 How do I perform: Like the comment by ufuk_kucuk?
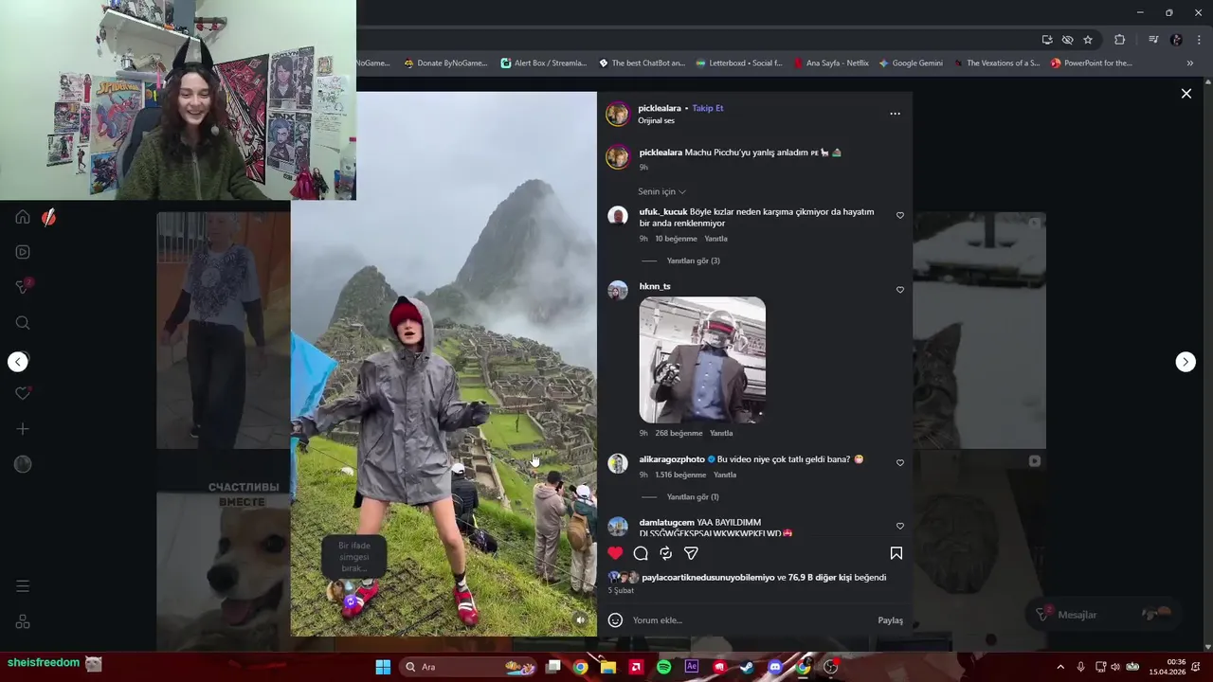[x=900, y=215]
